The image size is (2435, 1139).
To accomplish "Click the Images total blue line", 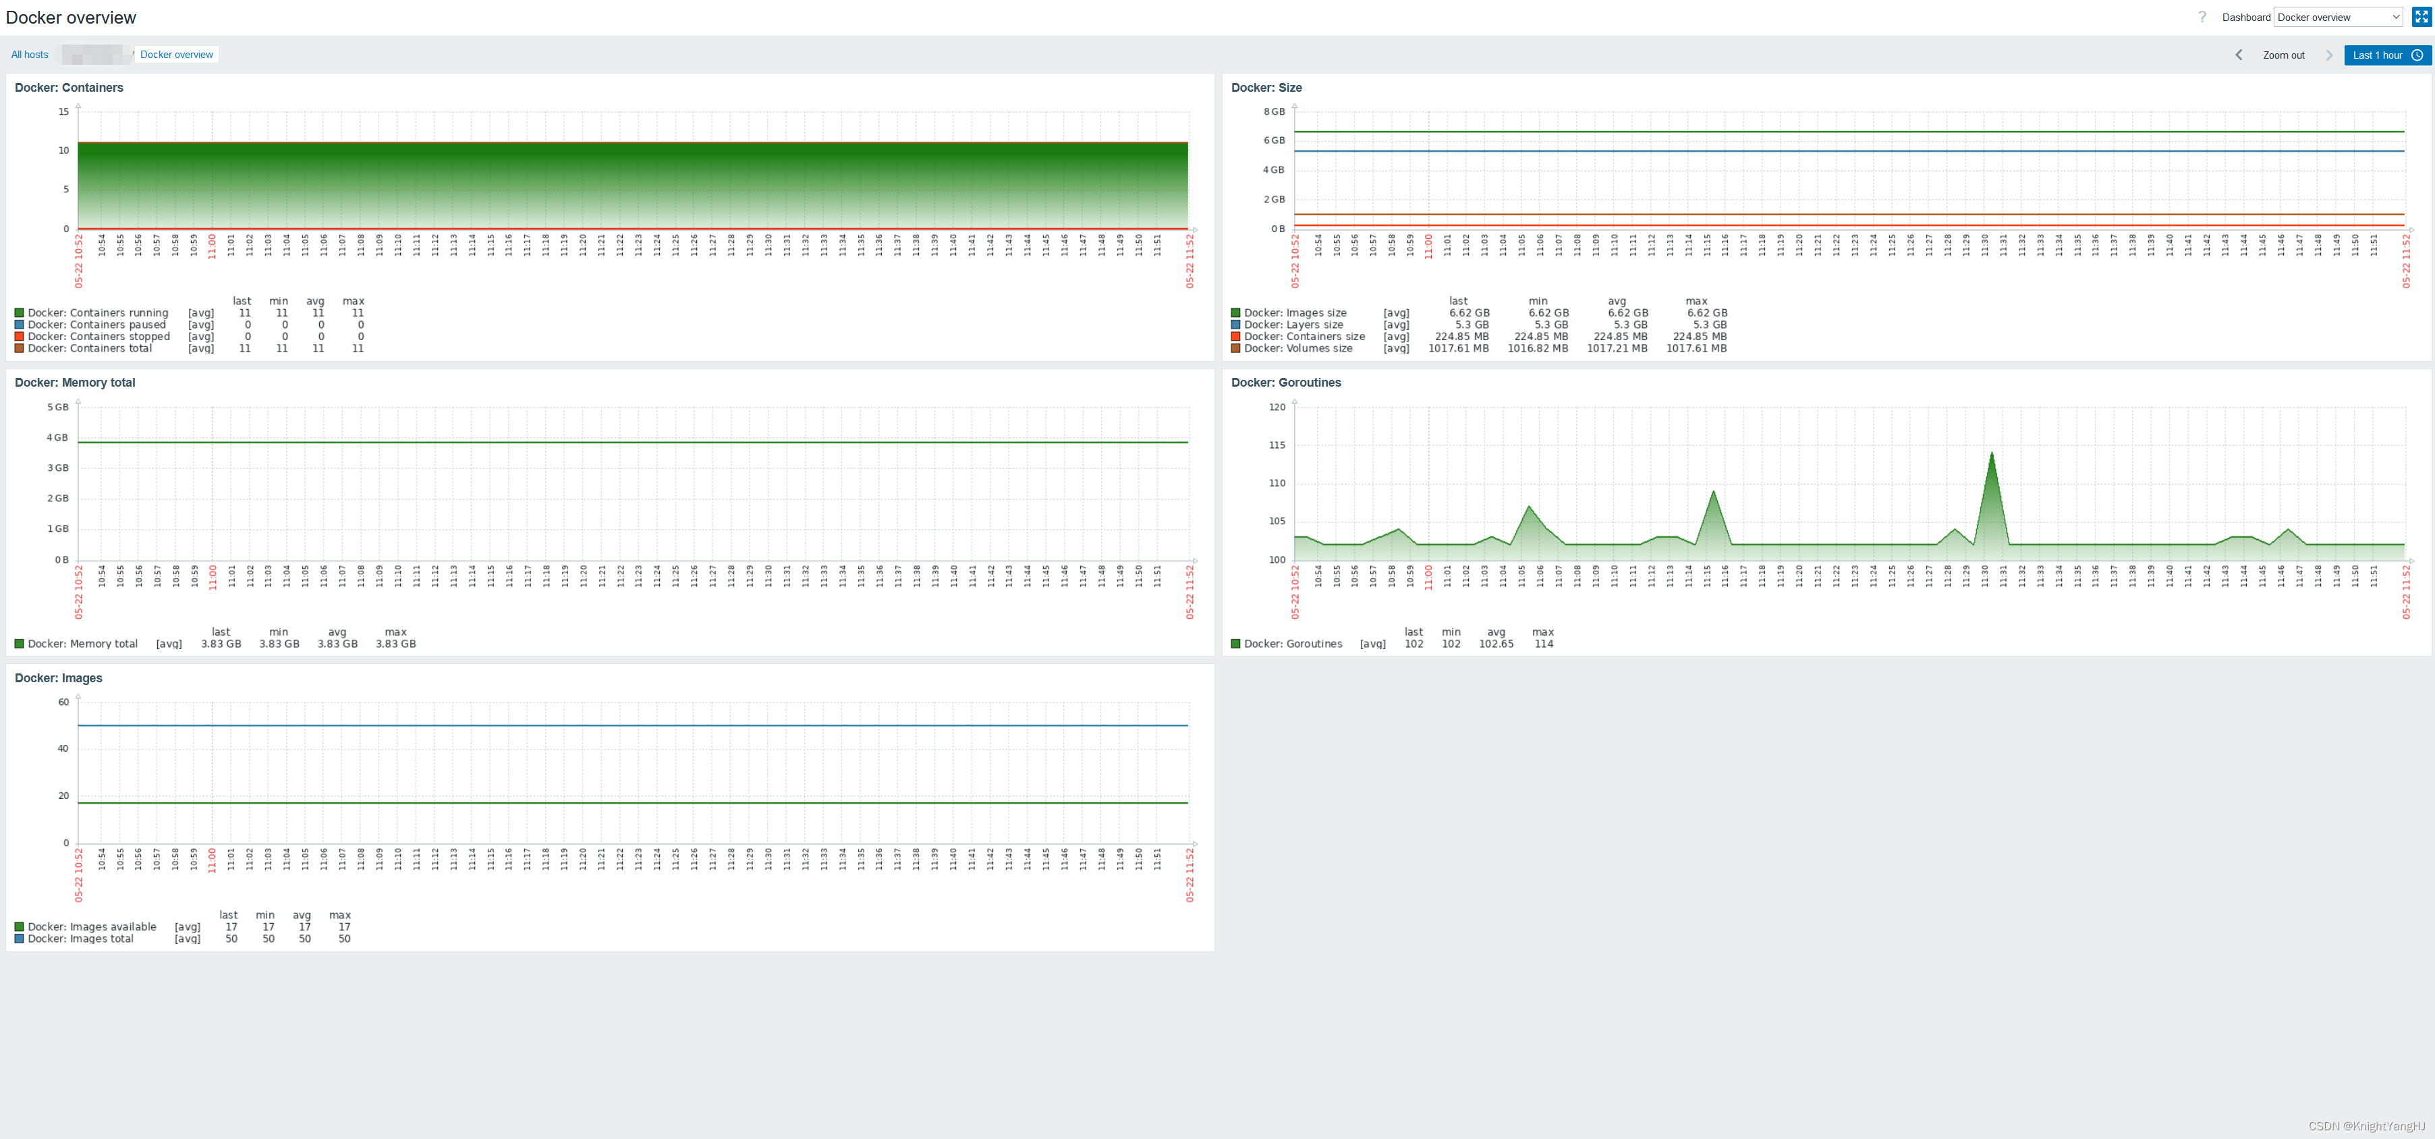I will (632, 726).
